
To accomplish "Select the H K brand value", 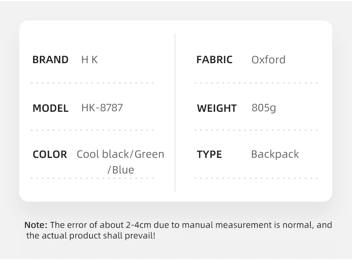I will click(89, 60).
